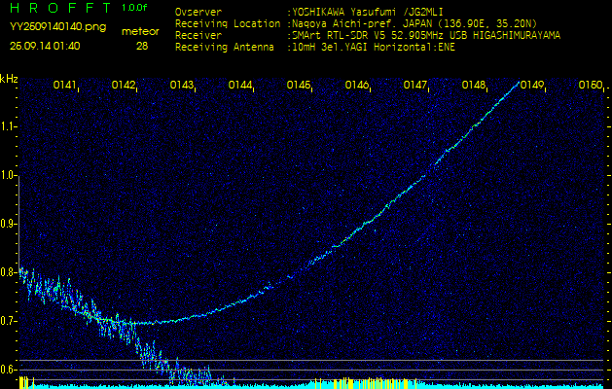Click the 0.9 kHz axis label
This screenshot has width=612, height=389.
point(7,224)
